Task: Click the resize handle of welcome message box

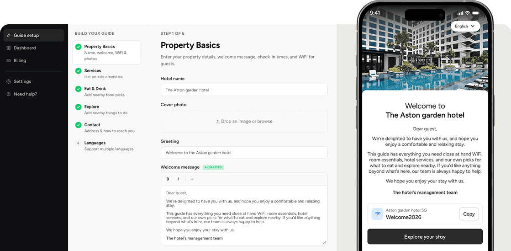Action: [325, 242]
